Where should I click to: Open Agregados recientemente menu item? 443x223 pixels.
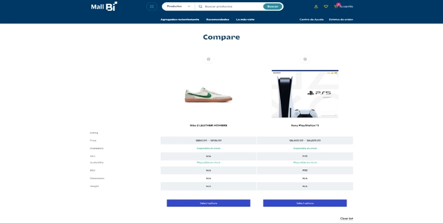coord(180,19)
